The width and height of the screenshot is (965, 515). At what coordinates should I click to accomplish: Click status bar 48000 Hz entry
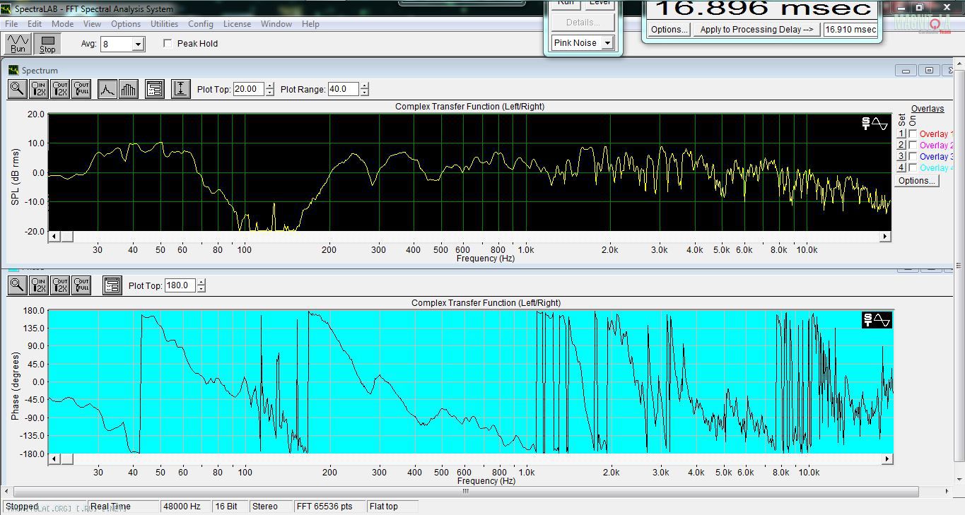tap(186, 507)
